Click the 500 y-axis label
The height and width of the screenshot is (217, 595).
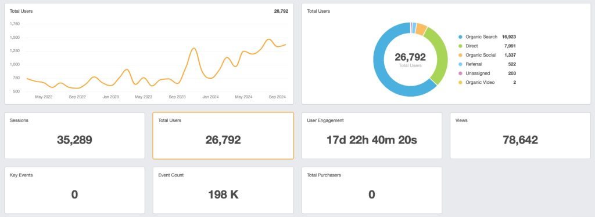click(16, 91)
